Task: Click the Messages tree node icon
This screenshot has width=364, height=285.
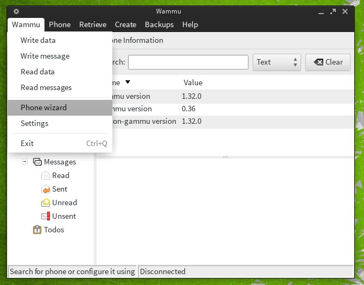Action: coord(37,162)
